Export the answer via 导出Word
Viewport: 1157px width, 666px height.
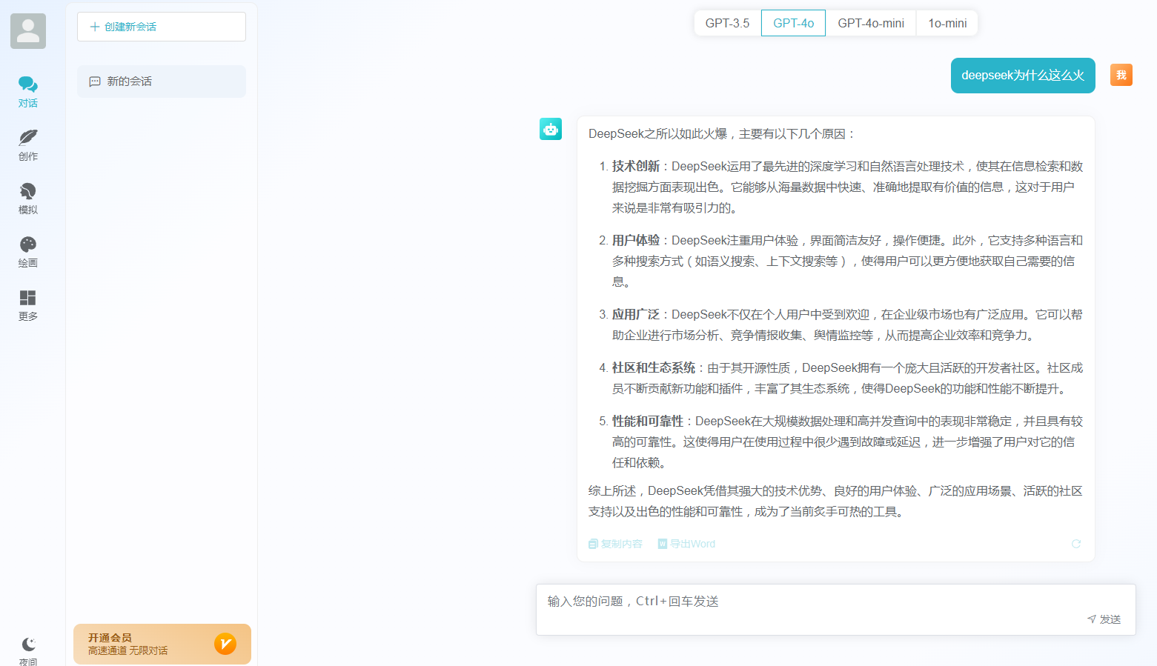[686, 544]
